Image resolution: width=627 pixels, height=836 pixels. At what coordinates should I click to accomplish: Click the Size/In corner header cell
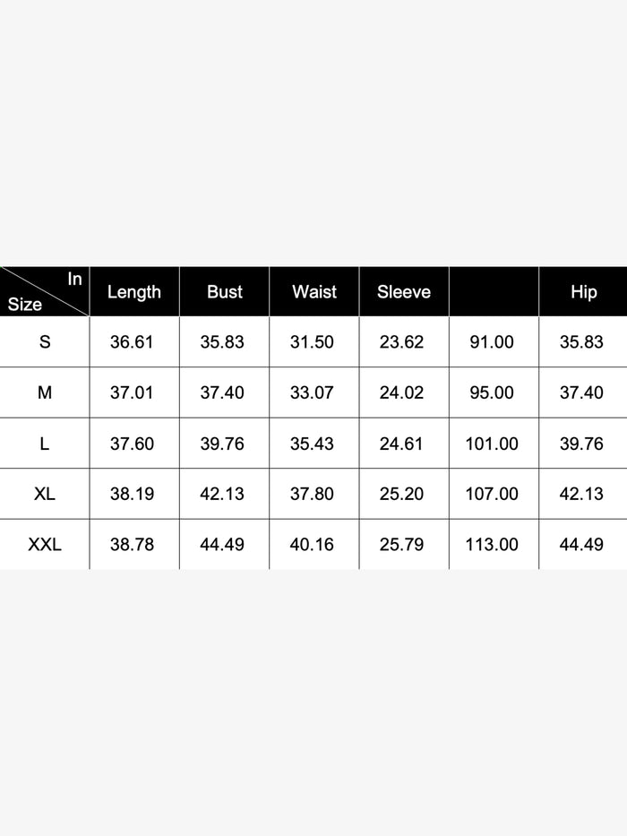pyautogui.click(x=45, y=292)
